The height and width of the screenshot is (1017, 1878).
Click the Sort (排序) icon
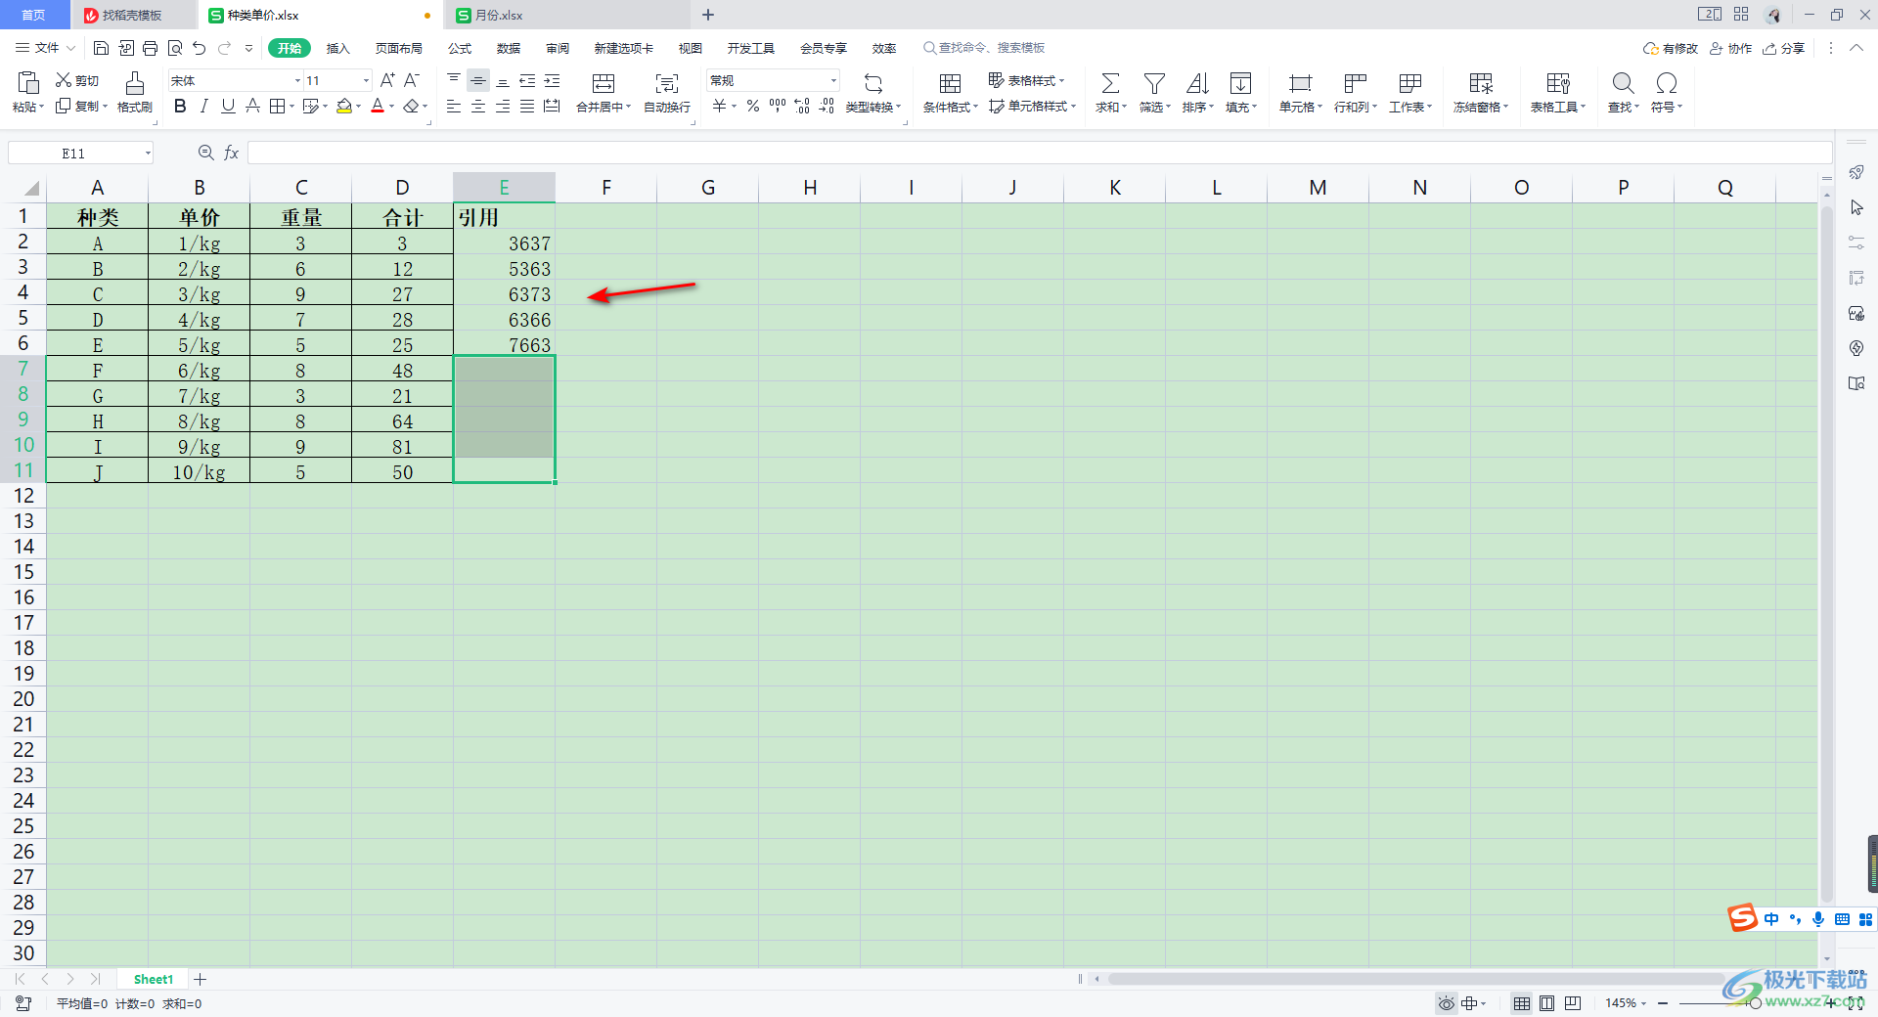(1197, 83)
